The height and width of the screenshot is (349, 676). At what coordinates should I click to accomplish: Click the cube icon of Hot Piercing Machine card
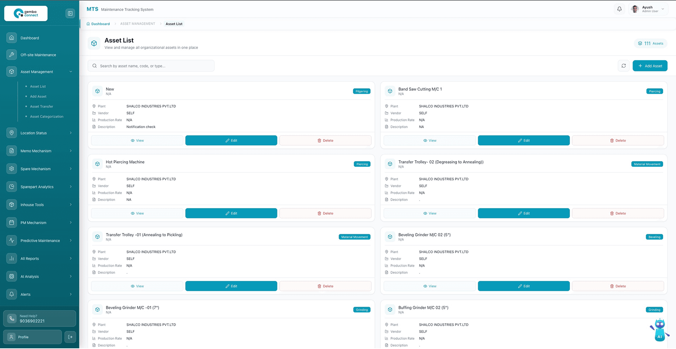98,164
